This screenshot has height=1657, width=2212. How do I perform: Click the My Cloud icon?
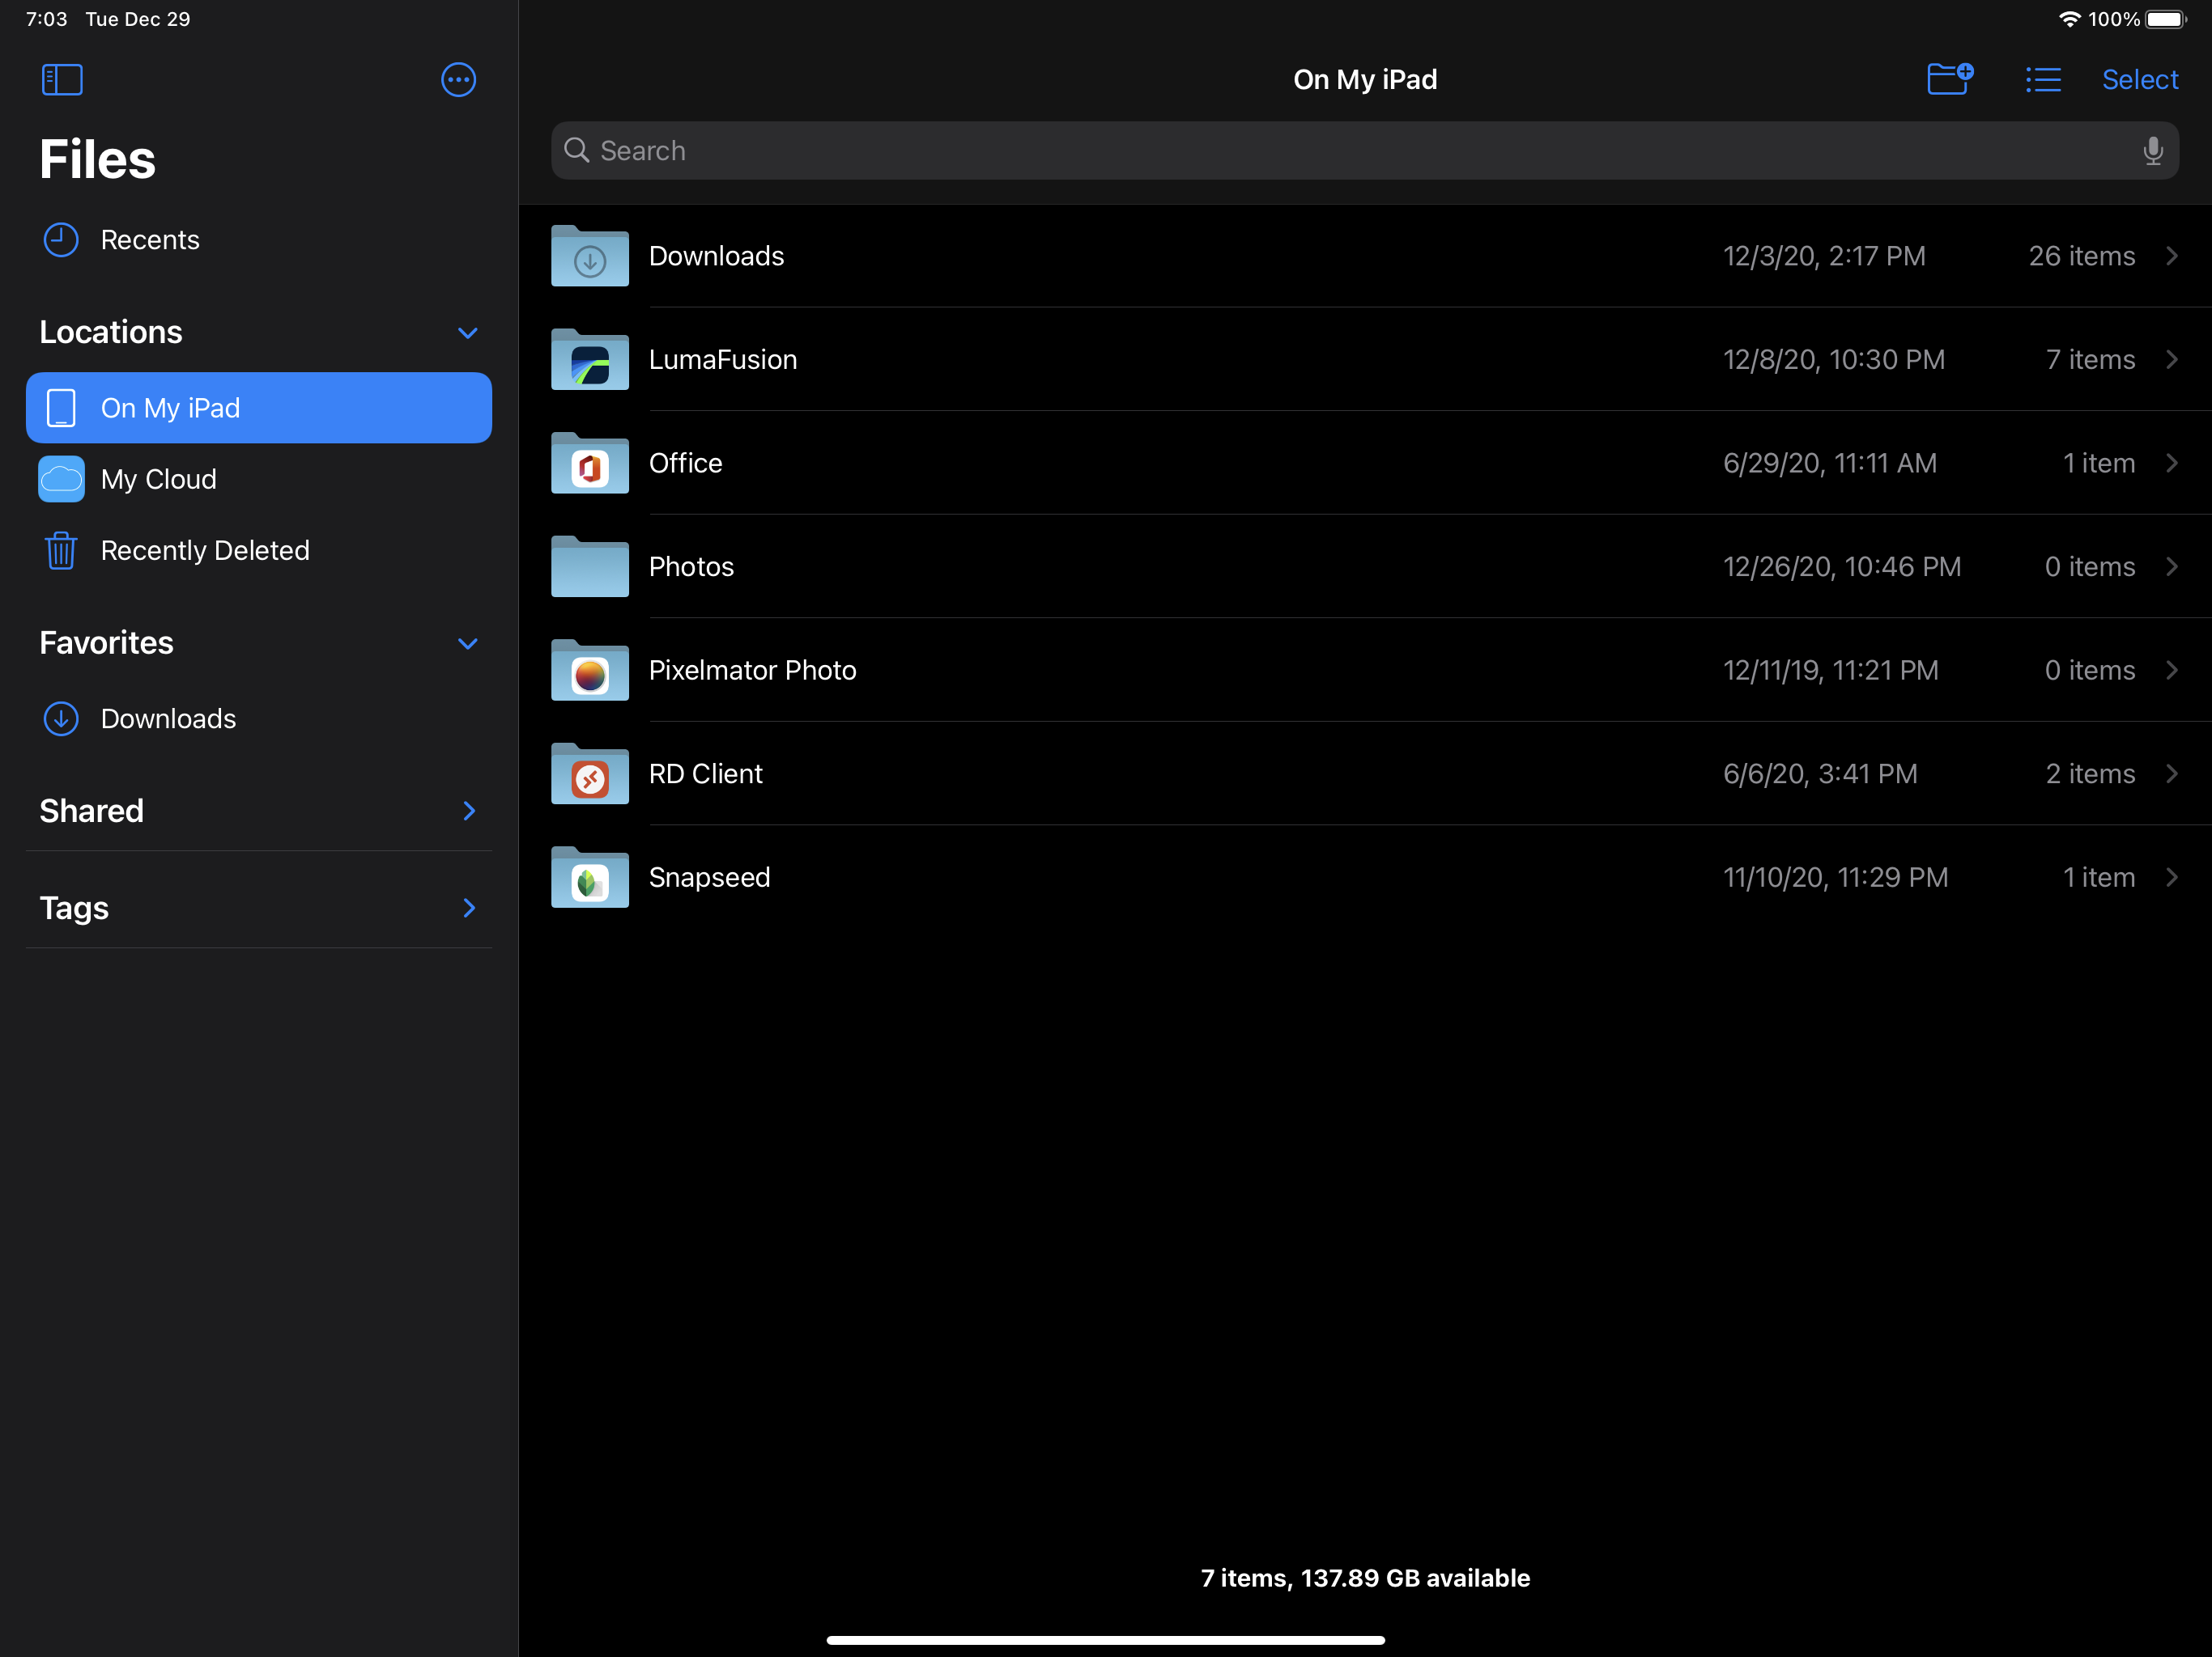click(x=61, y=480)
